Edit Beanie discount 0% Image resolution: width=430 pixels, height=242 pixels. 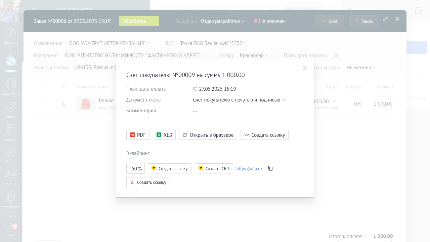pyautogui.click(x=358, y=104)
